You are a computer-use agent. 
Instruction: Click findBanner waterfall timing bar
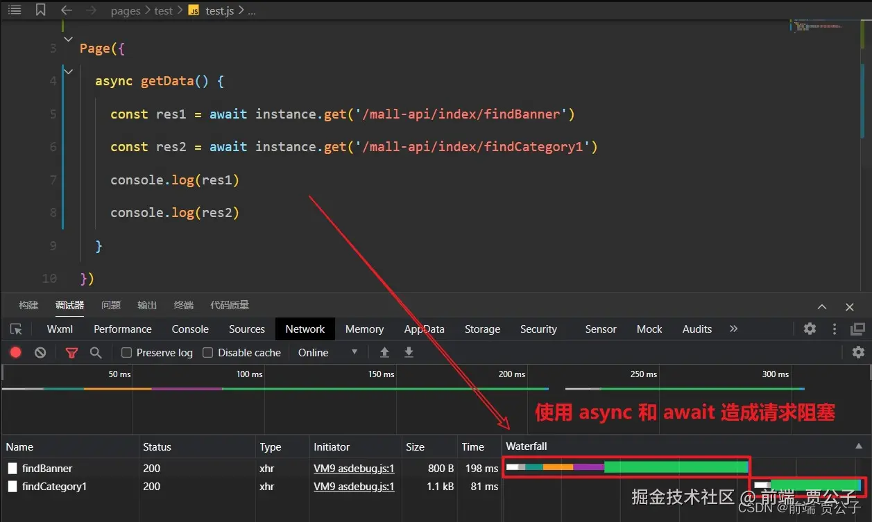tap(626, 467)
